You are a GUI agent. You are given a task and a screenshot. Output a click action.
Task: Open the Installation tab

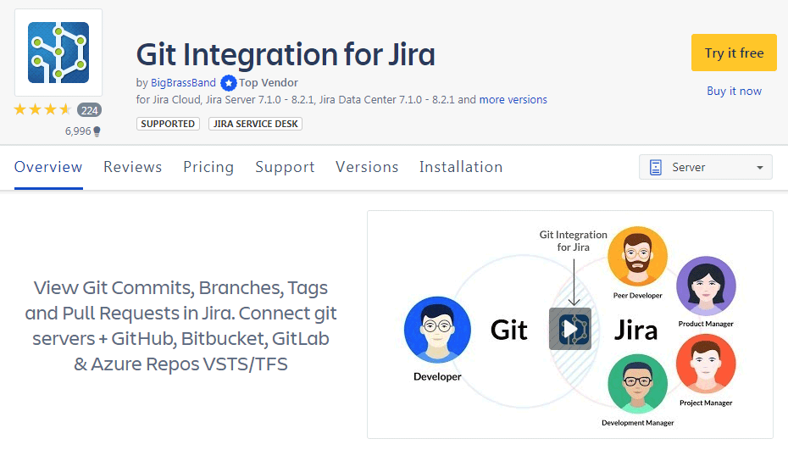(x=461, y=167)
